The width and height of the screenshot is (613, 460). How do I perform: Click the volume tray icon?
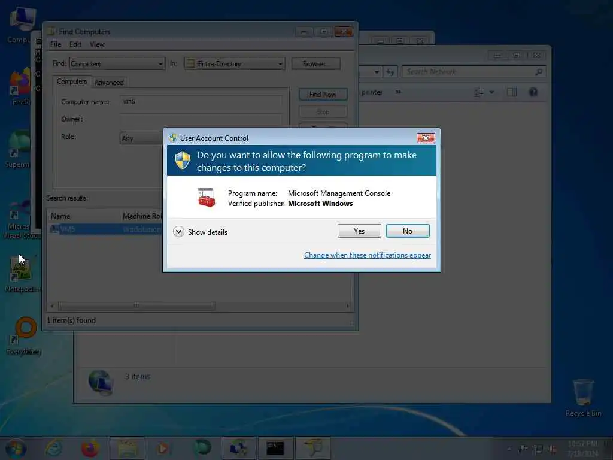pos(553,449)
